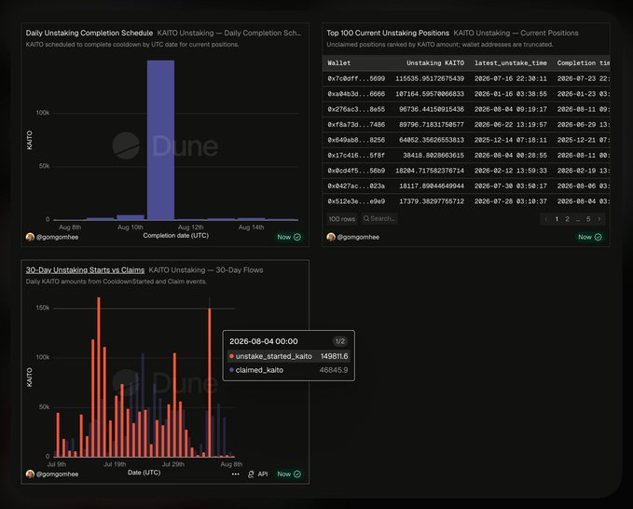Screen dimensions: 633x509
Task: Click unstake time 2026-08-04 09:19:17
Action: (511, 109)
